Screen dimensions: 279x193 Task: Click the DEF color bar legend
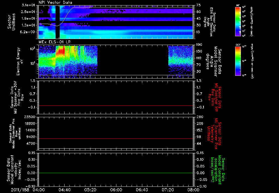[x=238, y=61]
